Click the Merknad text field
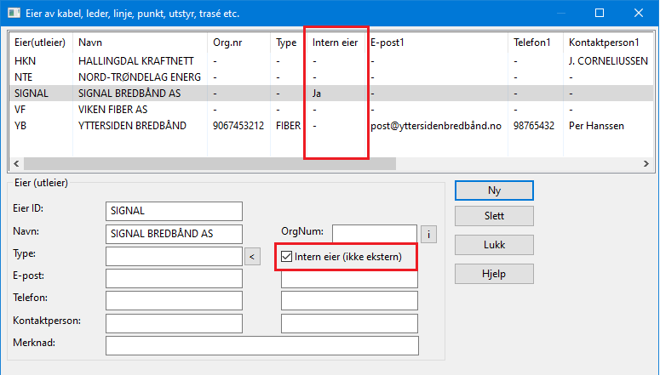Image resolution: width=660 pixels, height=375 pixels. point(262,345)
